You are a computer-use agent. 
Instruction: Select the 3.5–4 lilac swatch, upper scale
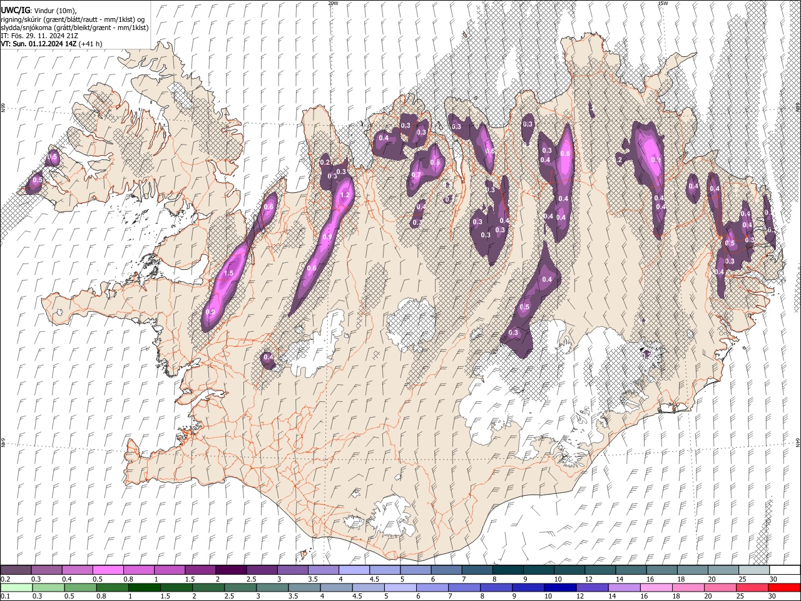point(323,570)
